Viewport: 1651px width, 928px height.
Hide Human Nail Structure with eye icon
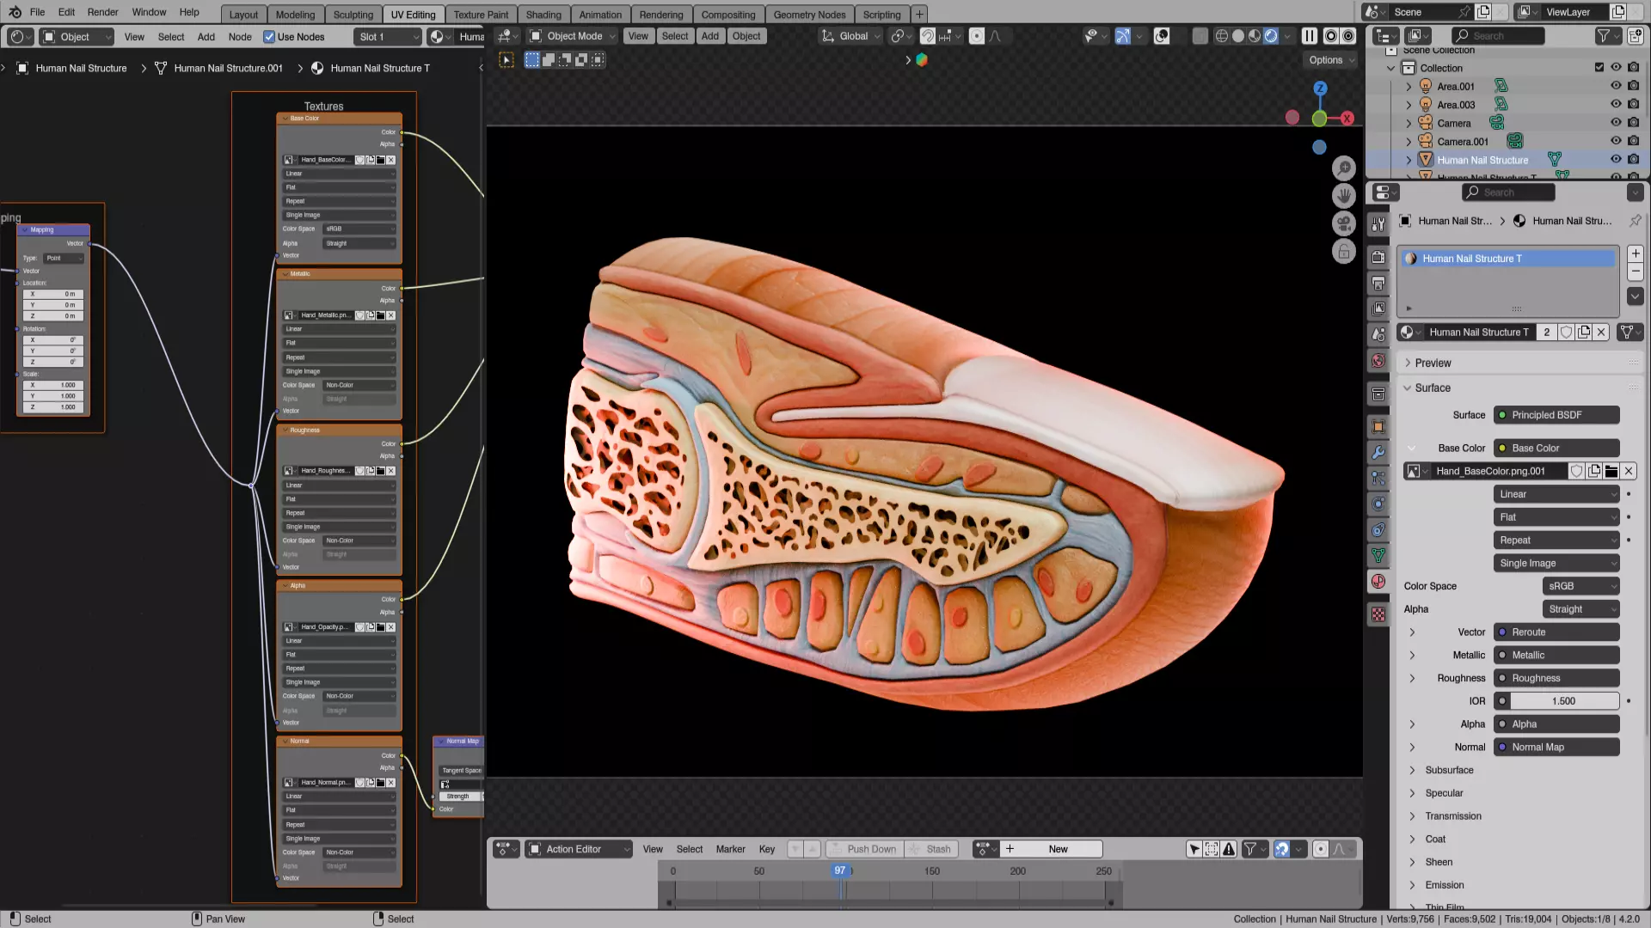1616,160
